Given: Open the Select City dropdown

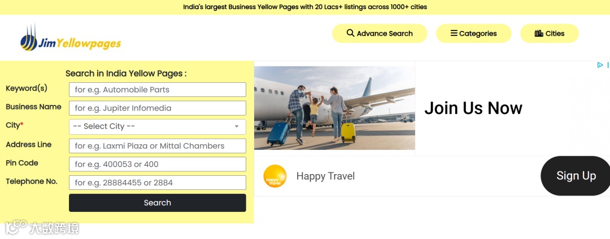Looking at the screenshot, I should [x=158, y=126].
